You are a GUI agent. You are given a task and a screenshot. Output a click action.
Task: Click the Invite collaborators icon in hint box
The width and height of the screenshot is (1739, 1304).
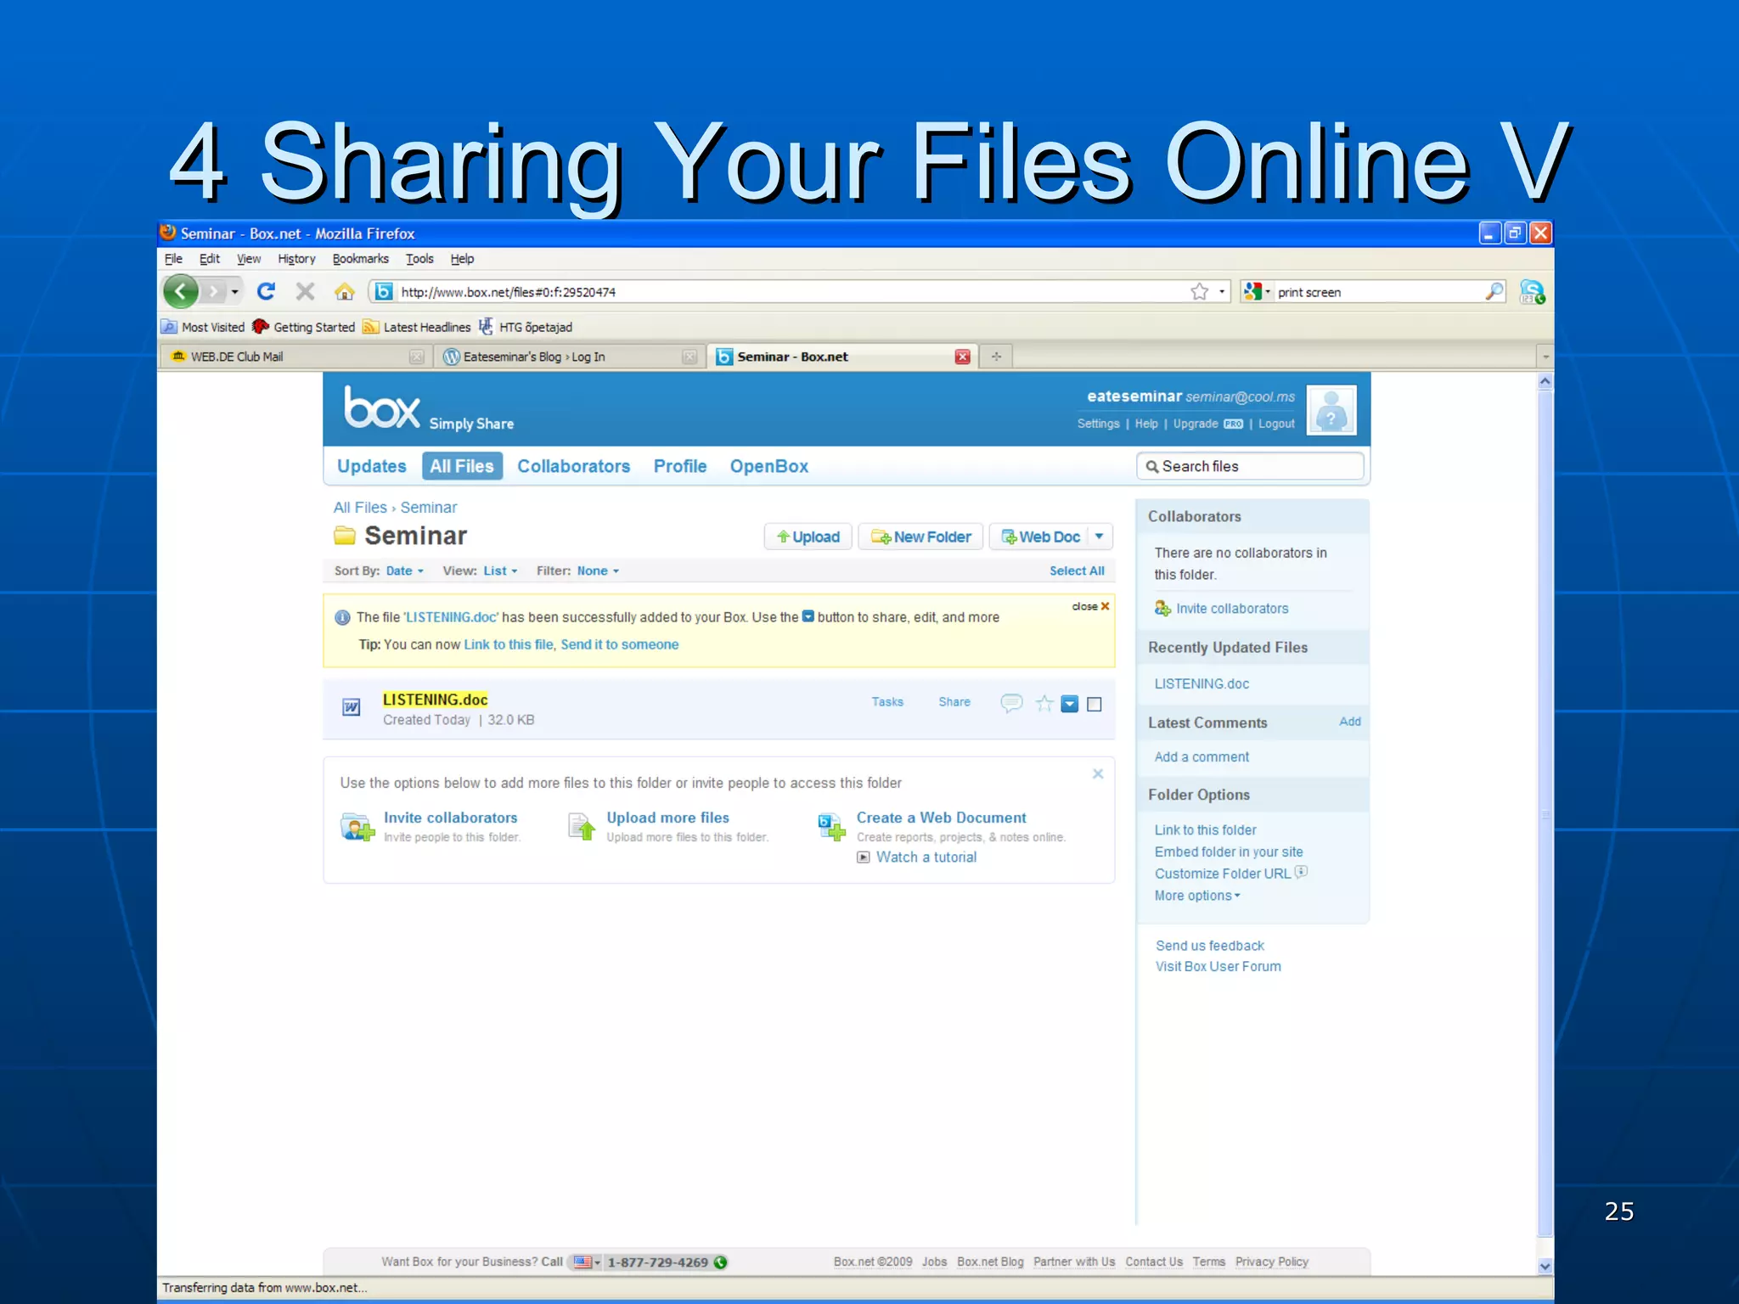[357, 827]
